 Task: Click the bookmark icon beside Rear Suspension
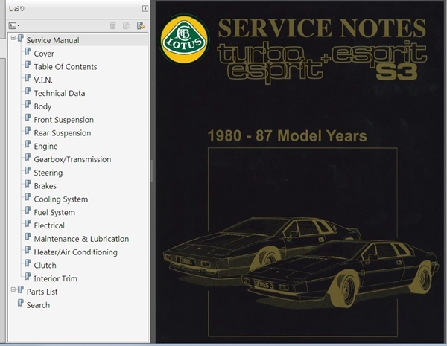click(28, 131)
